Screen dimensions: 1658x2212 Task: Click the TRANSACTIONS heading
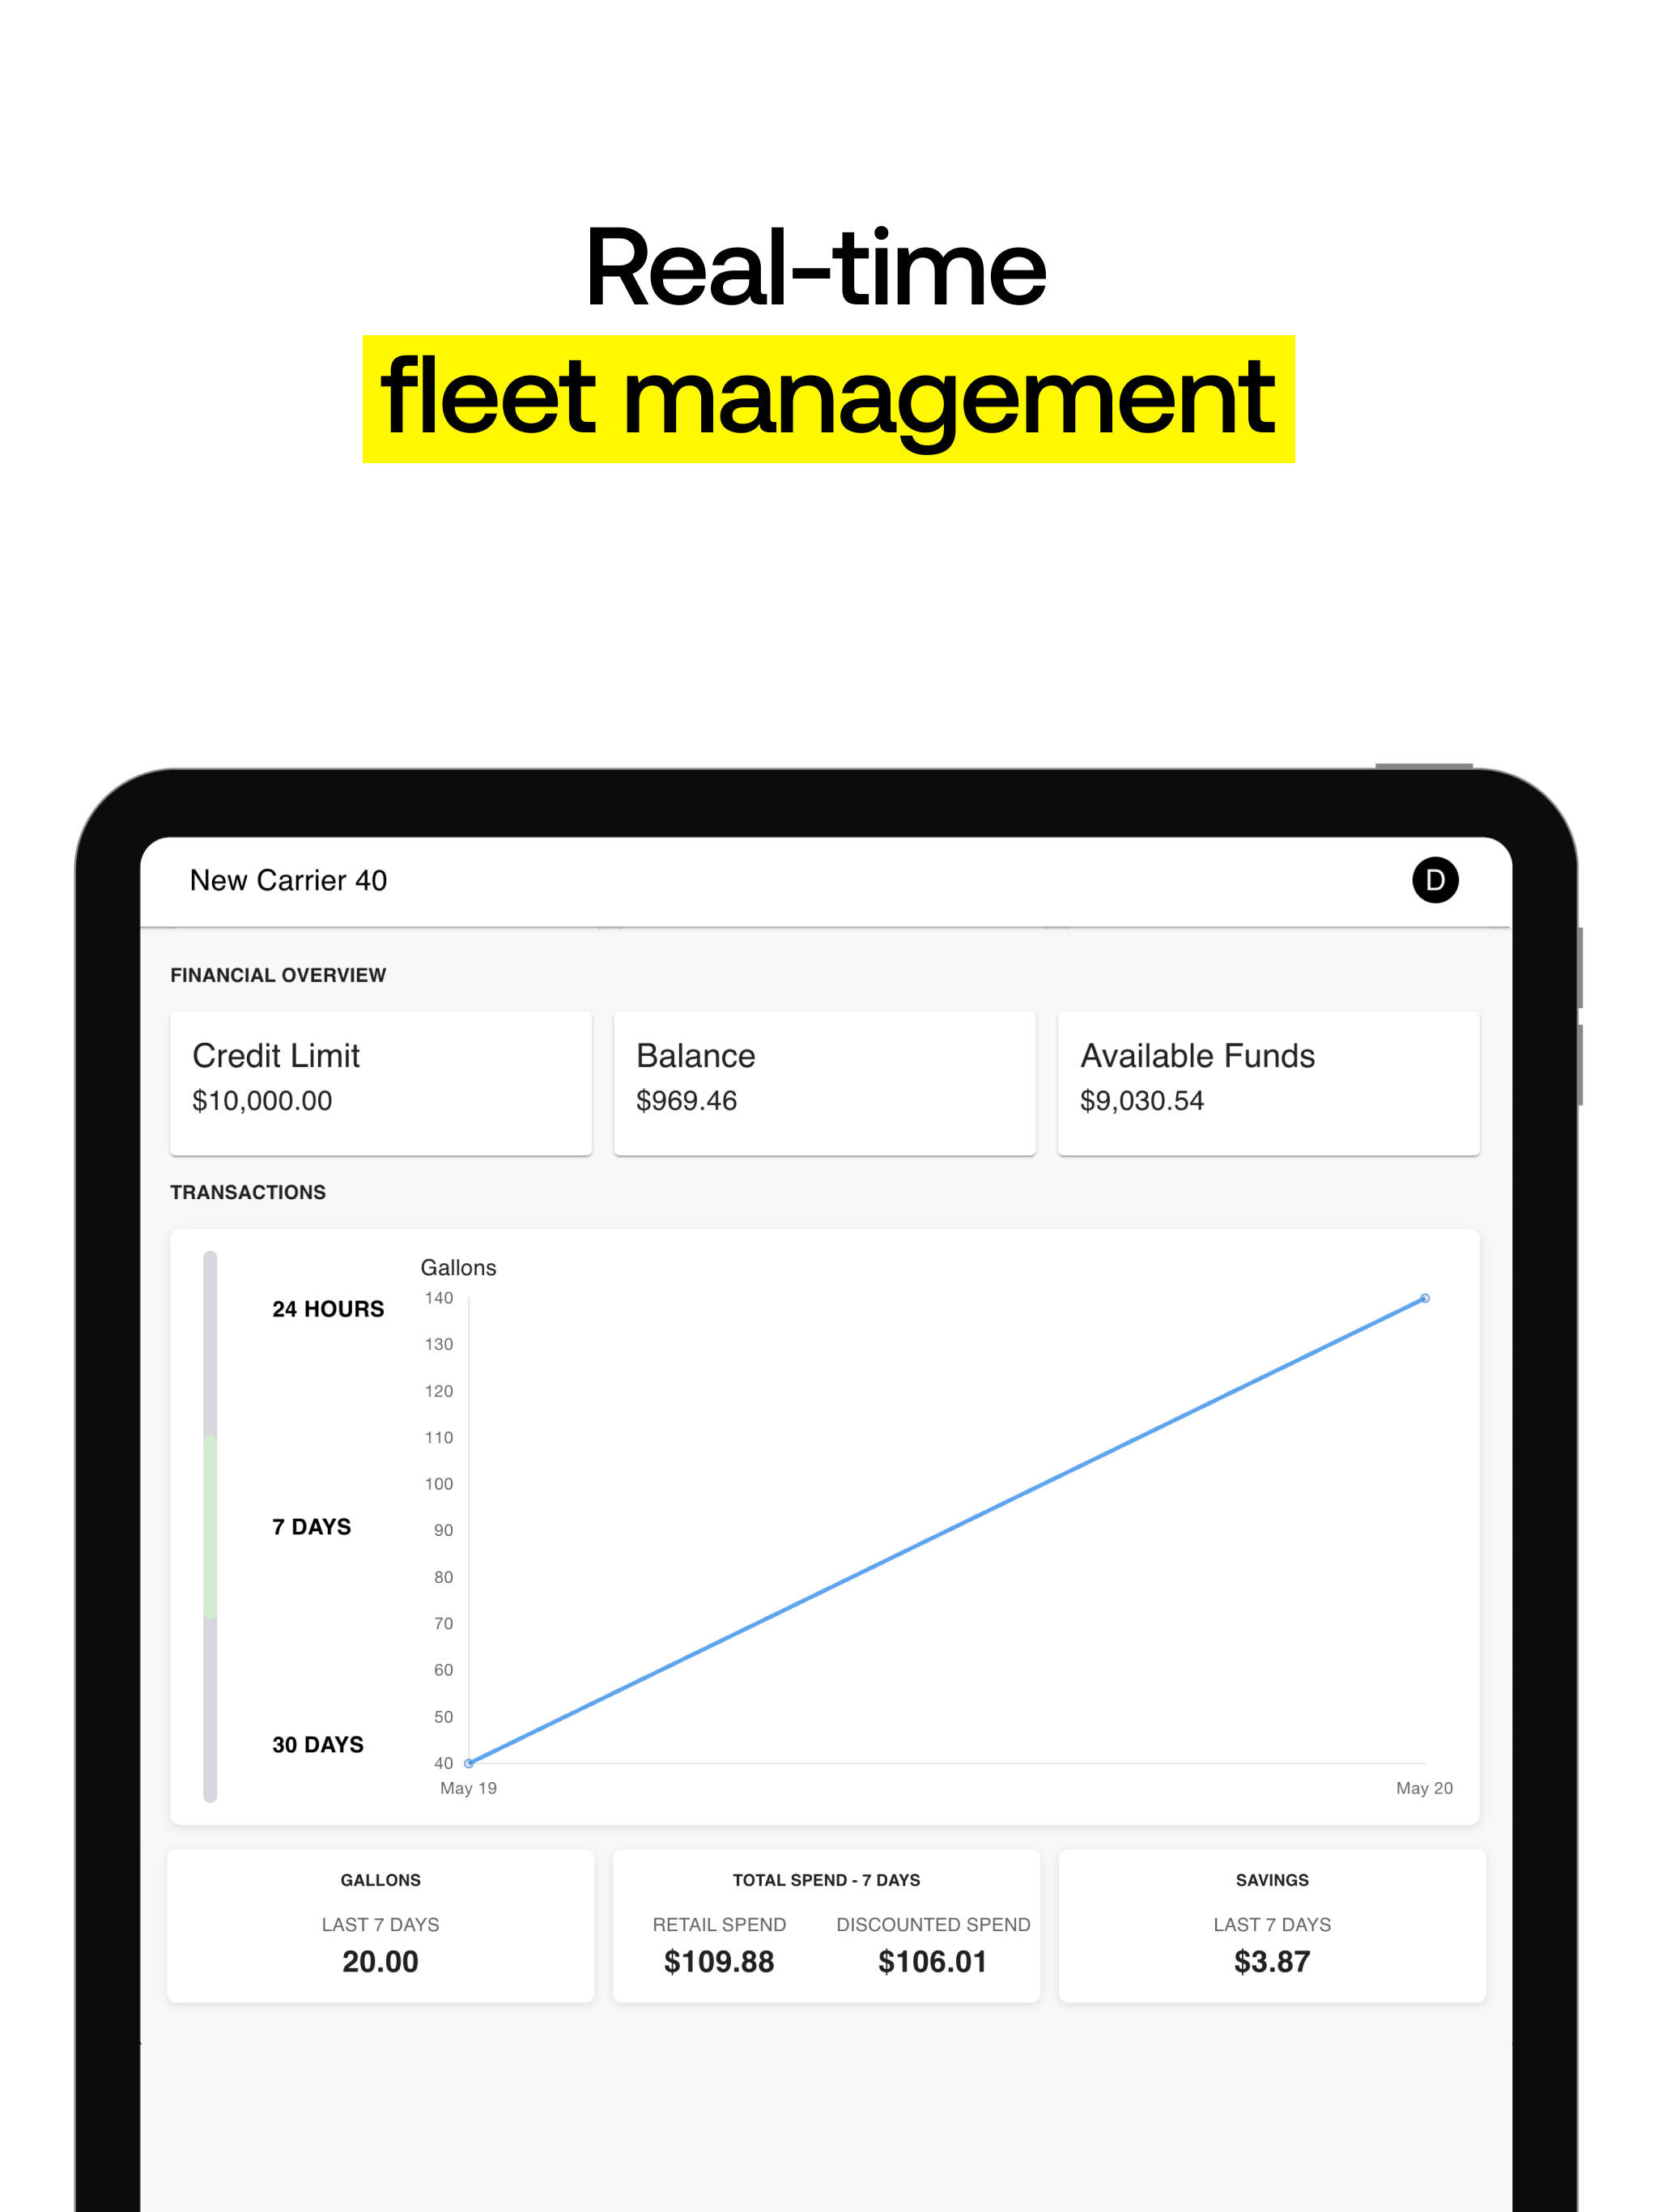[248, 1192]
